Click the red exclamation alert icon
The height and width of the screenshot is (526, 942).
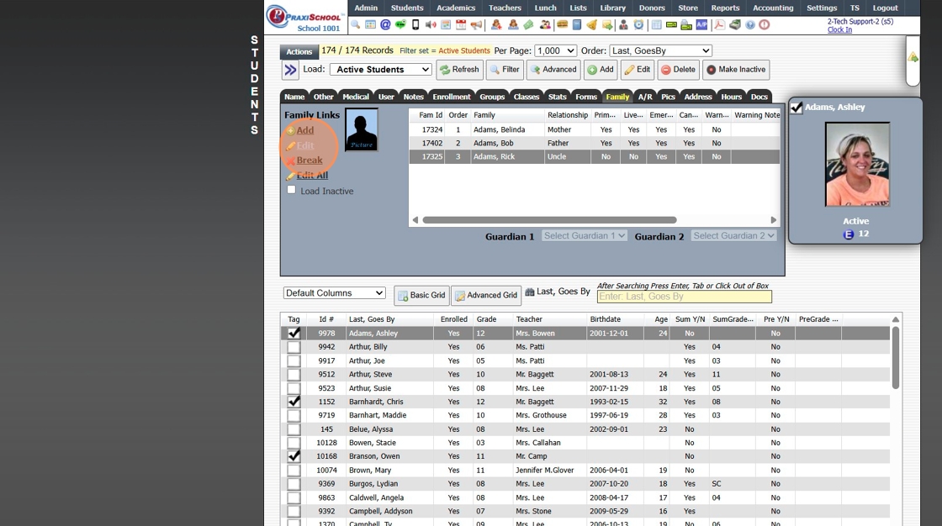[765, 24]
